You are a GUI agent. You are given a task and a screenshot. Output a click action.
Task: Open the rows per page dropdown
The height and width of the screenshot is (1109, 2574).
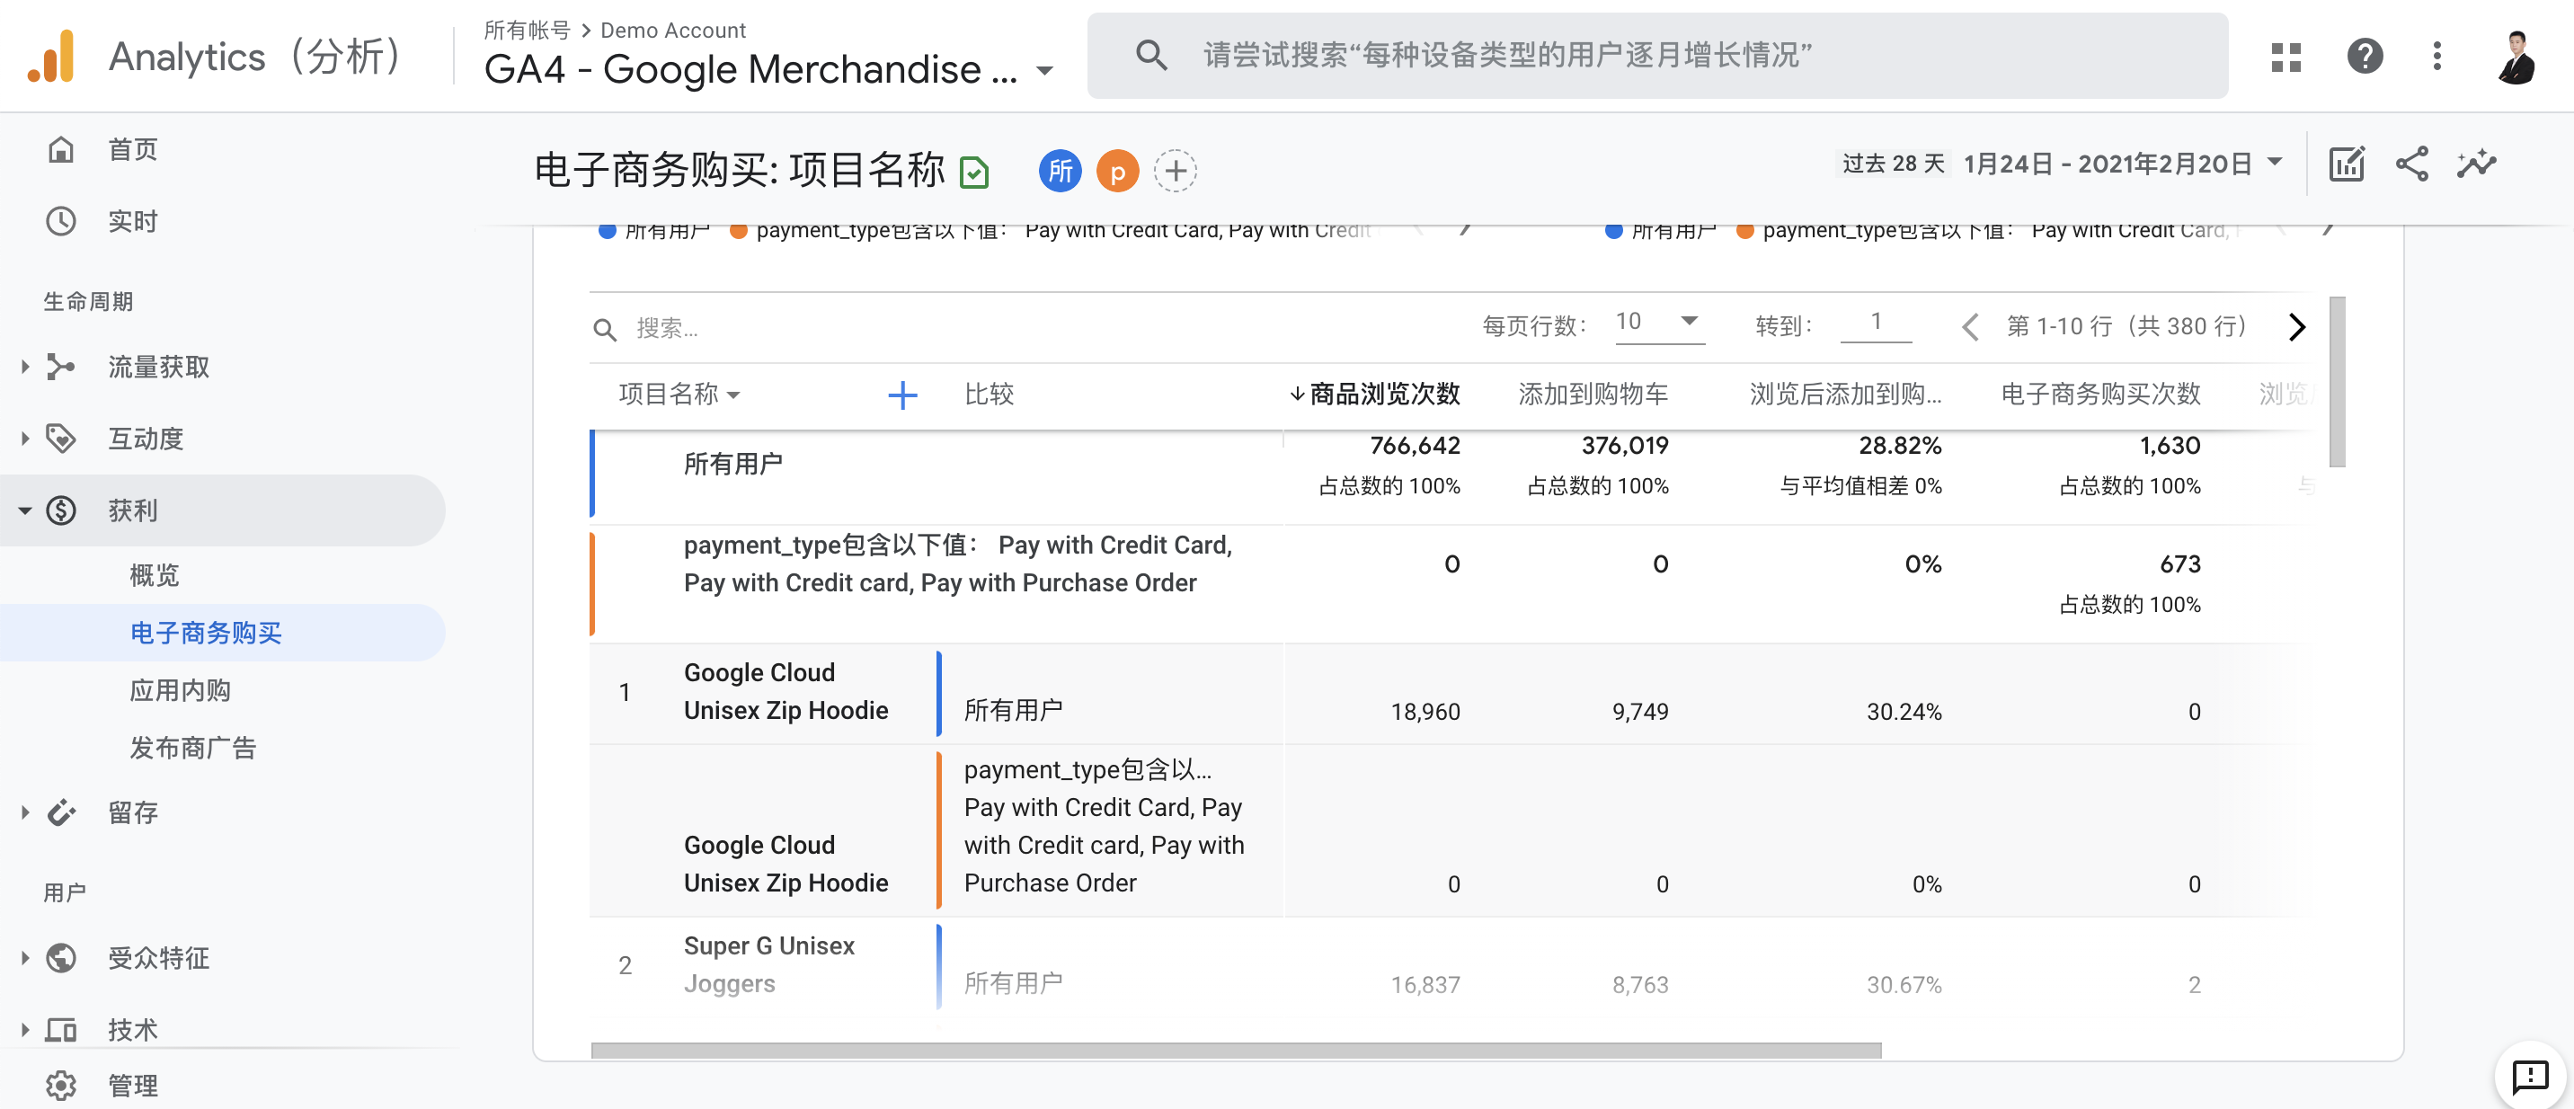point(1660,323)
